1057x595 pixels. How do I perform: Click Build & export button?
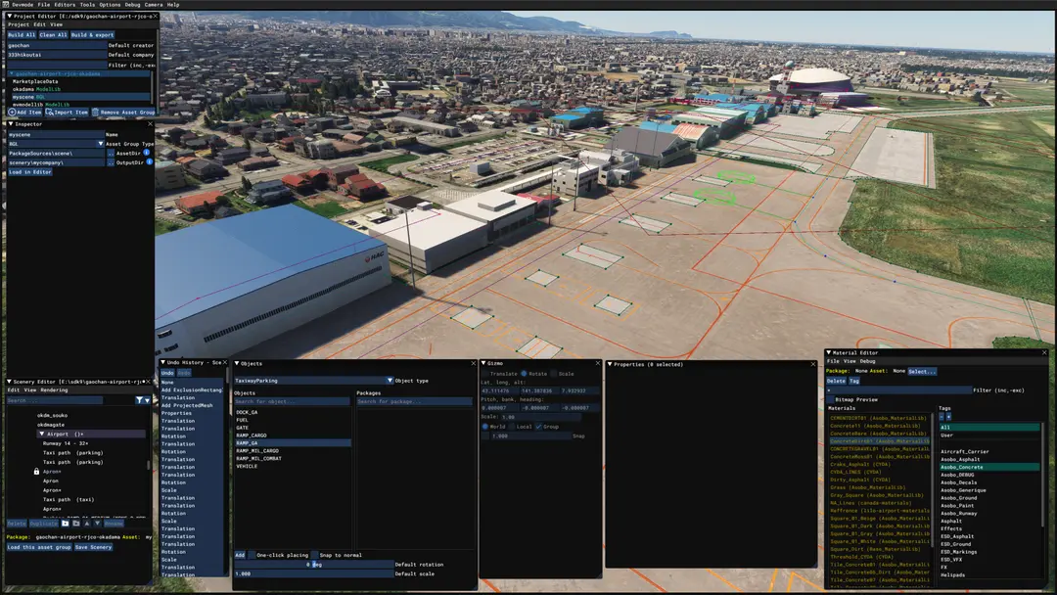pos(92,35)
